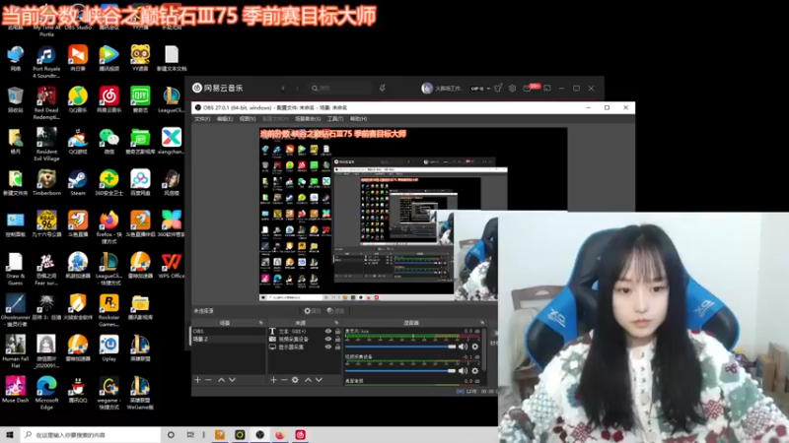Screen dimensions: 789x443
Task: Remove selected scene with minus button
Action: coord(208,380)
